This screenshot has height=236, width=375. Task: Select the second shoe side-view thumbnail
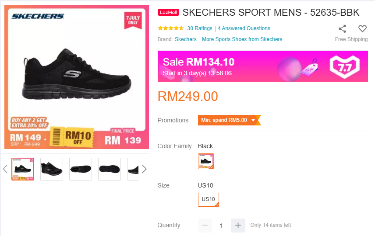52,169
